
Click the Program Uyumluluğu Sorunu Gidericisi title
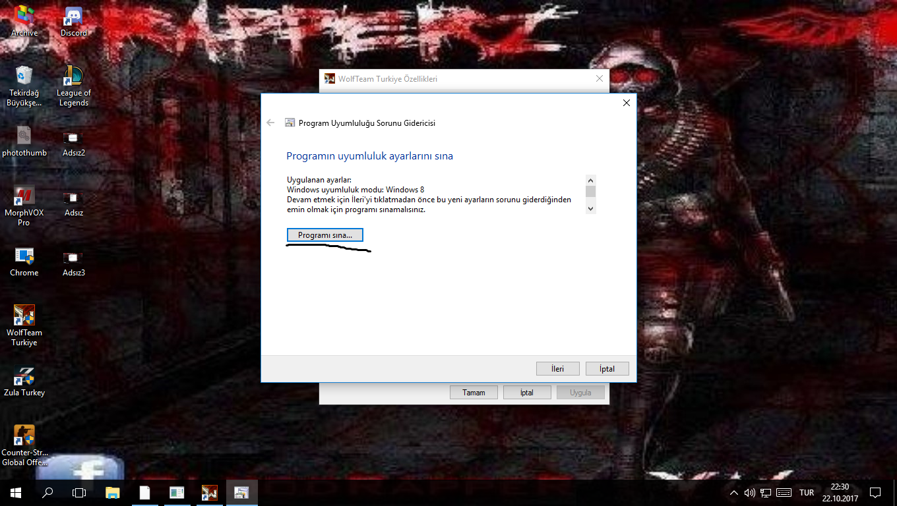(x=367, y=123)
